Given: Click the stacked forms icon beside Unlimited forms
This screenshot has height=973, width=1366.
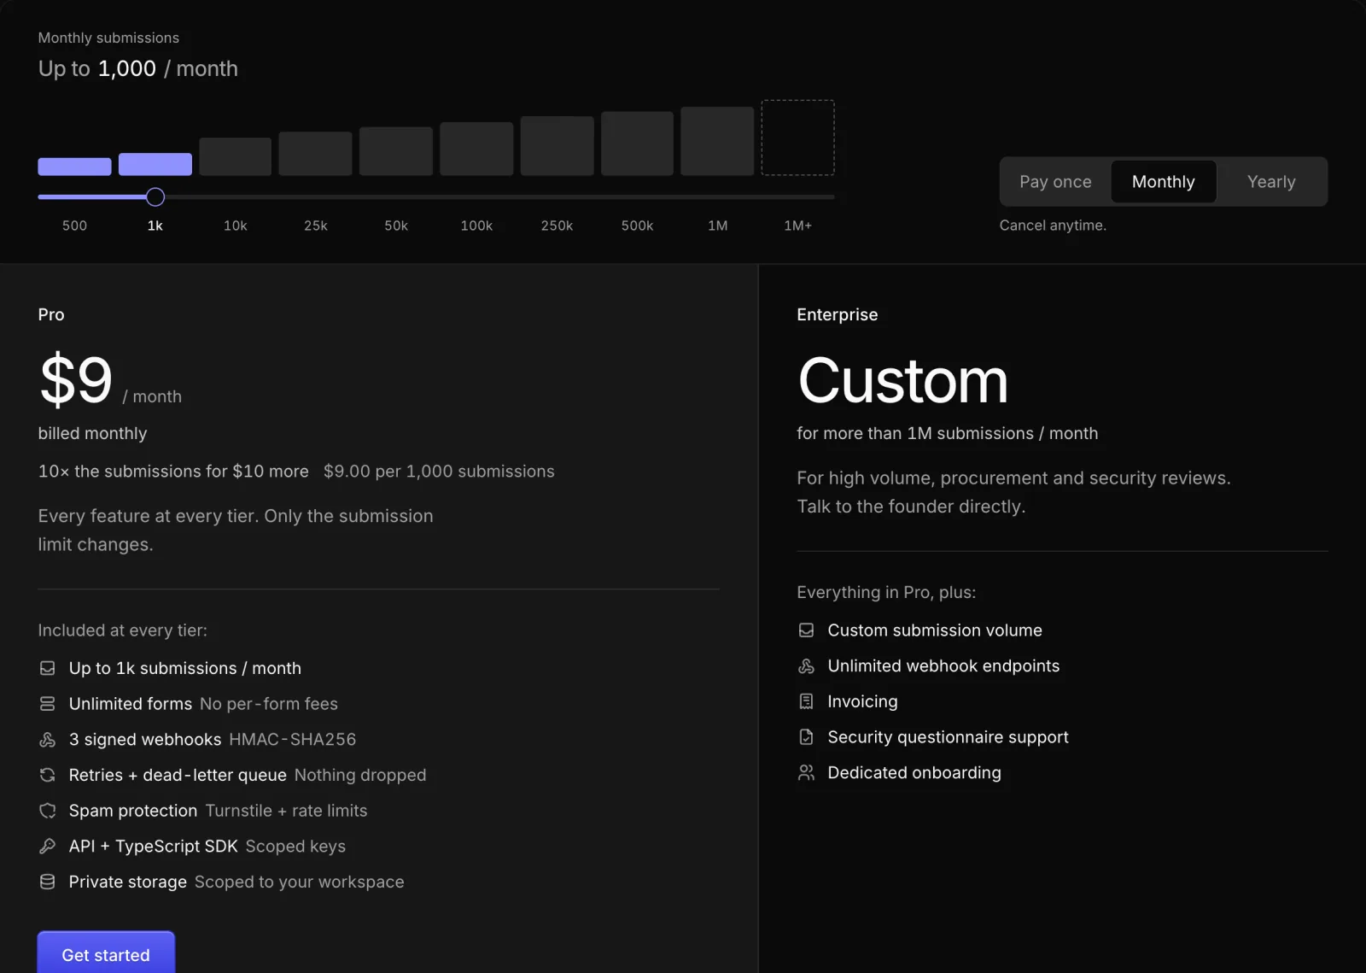Looking at the screenshot, I should coord(48,704).
